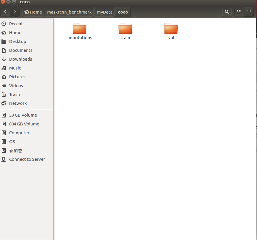Screen dimensions: 257x240
Task: Mount the 804 GB Volume
Action: tap(27, 124)
